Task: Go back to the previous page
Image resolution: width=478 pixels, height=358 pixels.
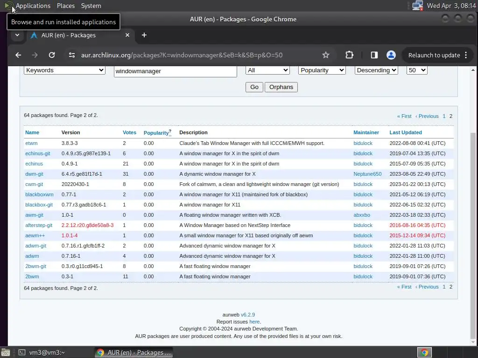Action: [x=18, y=55]
